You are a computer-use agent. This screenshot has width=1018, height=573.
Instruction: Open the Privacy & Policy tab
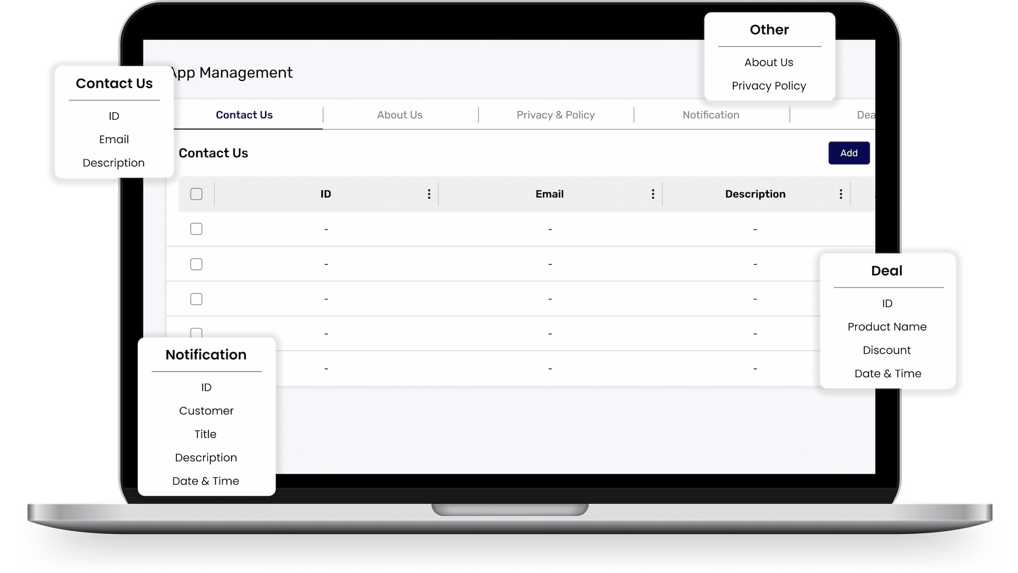(555, 115)
